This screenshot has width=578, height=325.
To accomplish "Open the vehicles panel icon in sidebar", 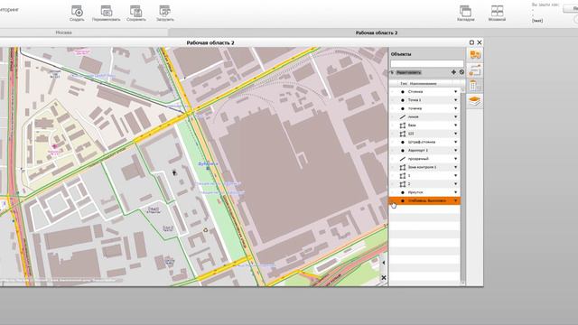I will pos(475,55).
